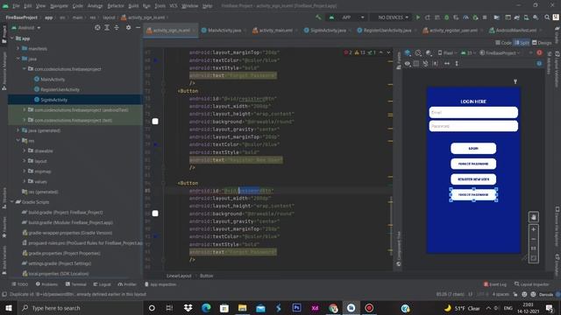Open the Logcat tool window

(x=103, y=284)
